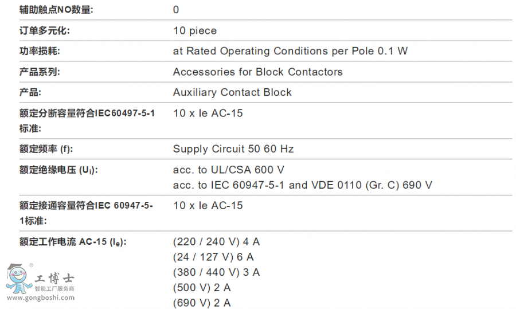Click the power loss 0.1 W description
The width and height of the screenshot is (516, 309).
290,51
